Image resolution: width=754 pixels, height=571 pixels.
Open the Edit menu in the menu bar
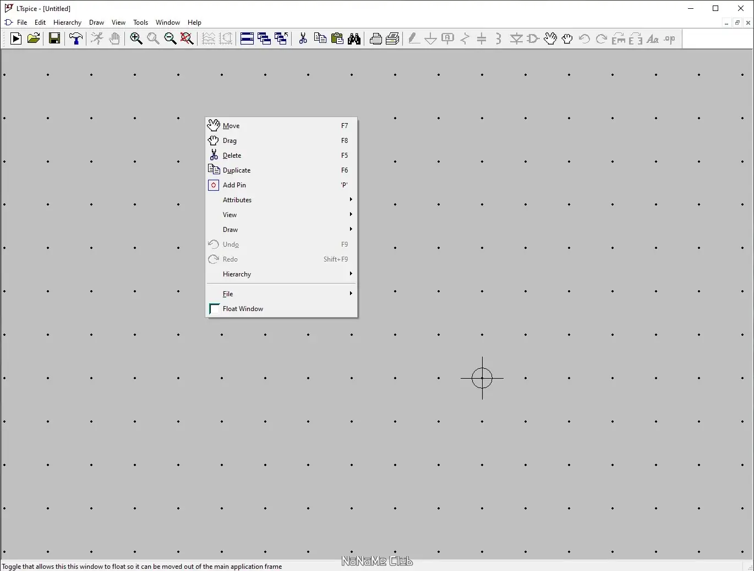tap(40, 23)
